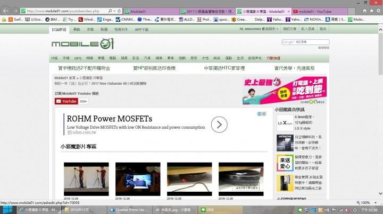The width and height of the screenshot is (383, 214).
Task: Go back with the browser back arrow
Action: 6,11
